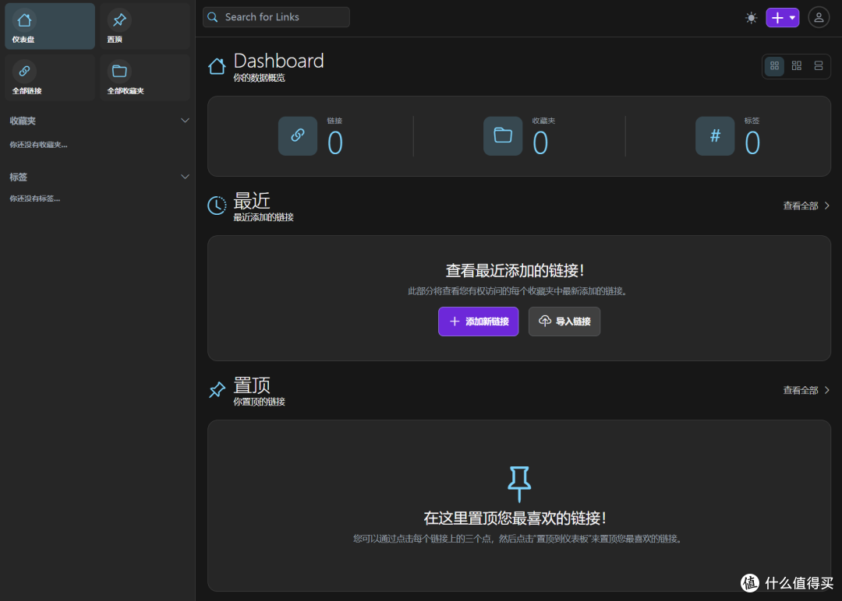Open the user profile avatar menu

(819, 18)
